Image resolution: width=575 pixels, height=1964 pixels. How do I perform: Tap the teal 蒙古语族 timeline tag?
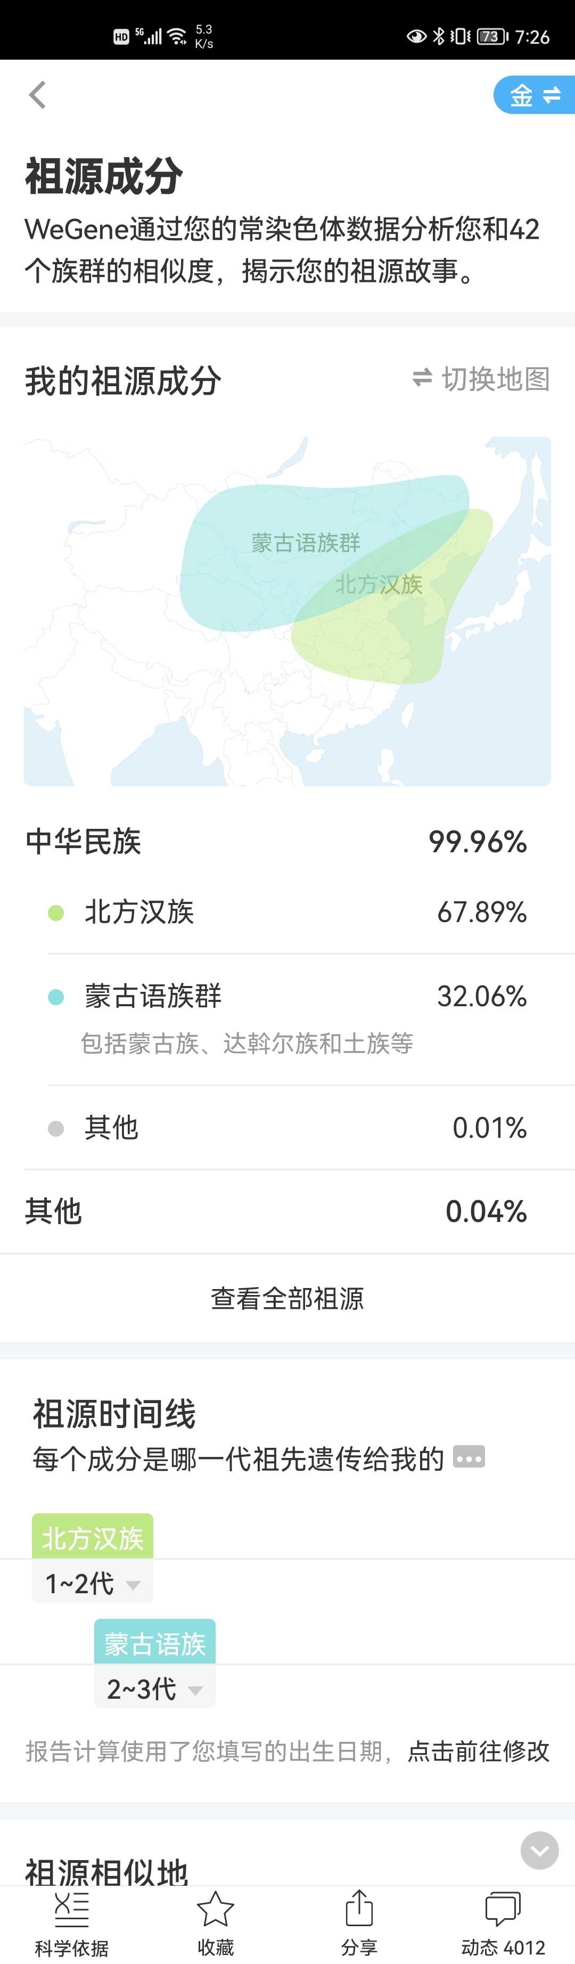tap(154, 1642)
